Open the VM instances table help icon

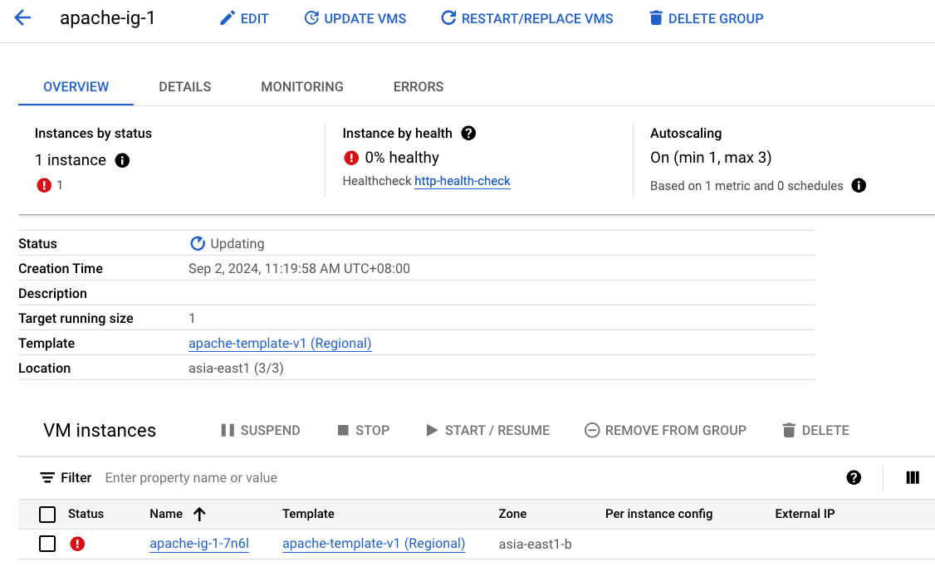click(854, 477)
